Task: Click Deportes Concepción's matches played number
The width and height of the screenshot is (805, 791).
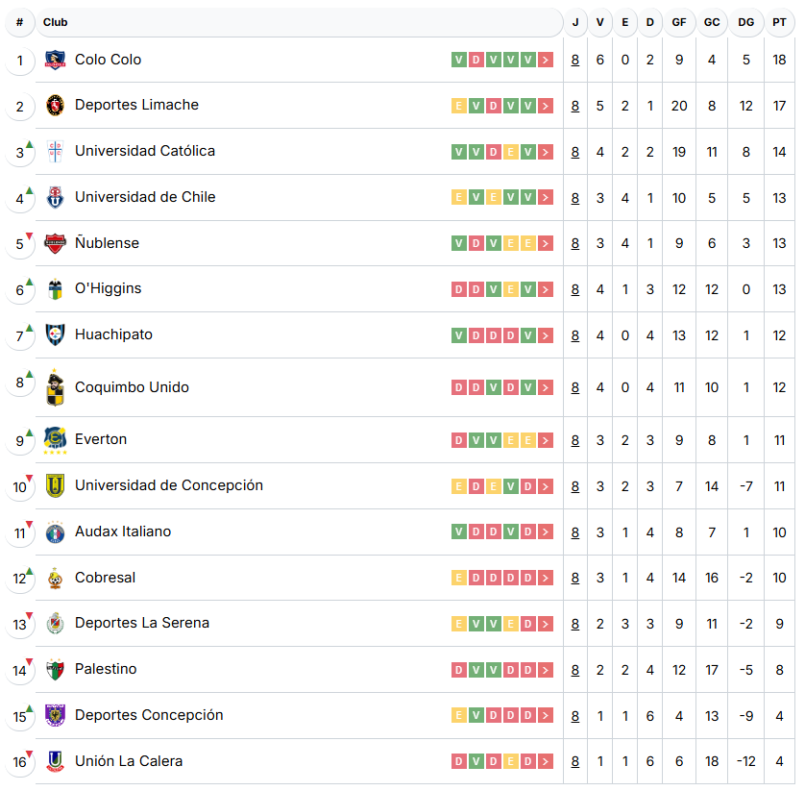Action: pos(575,716)
